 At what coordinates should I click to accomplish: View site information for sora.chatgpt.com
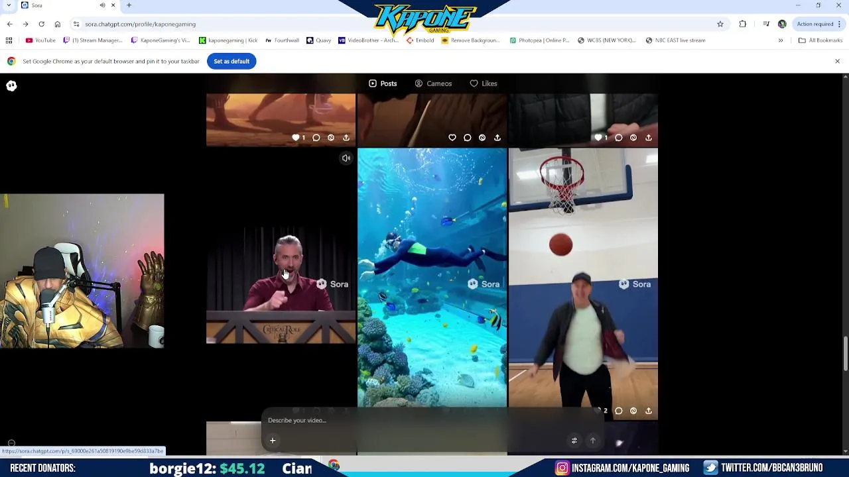76,24
